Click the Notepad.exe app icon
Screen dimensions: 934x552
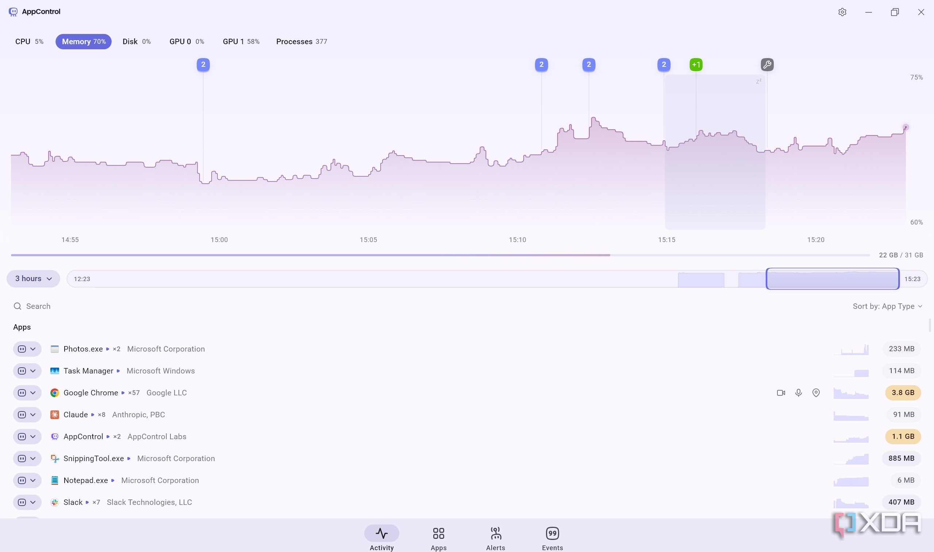coord(55,480)
